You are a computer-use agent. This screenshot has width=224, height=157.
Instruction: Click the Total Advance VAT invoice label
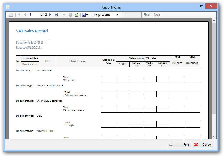(75, 94)
